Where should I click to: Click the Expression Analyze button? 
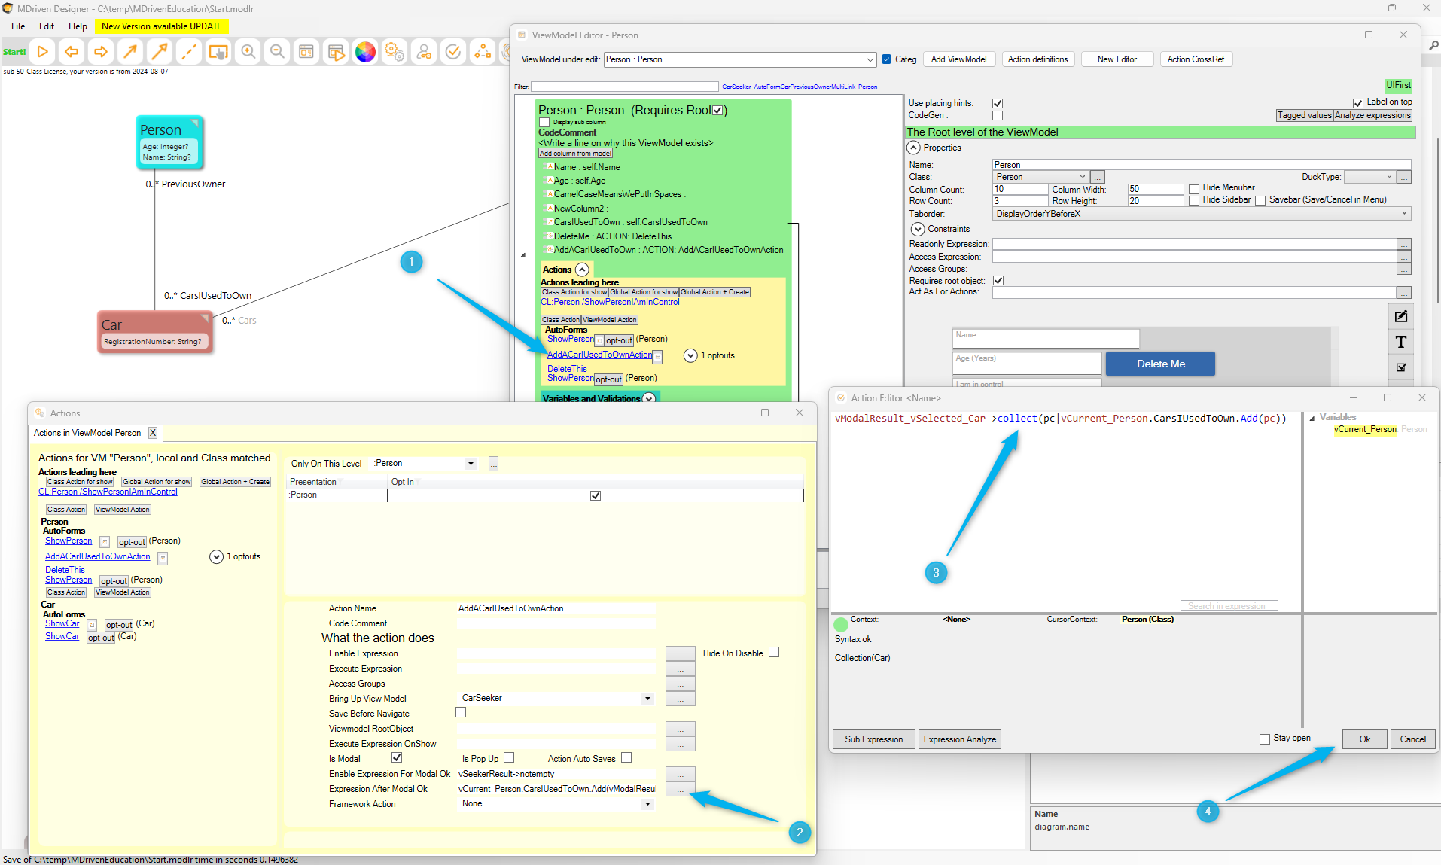[x=959, y=739]
